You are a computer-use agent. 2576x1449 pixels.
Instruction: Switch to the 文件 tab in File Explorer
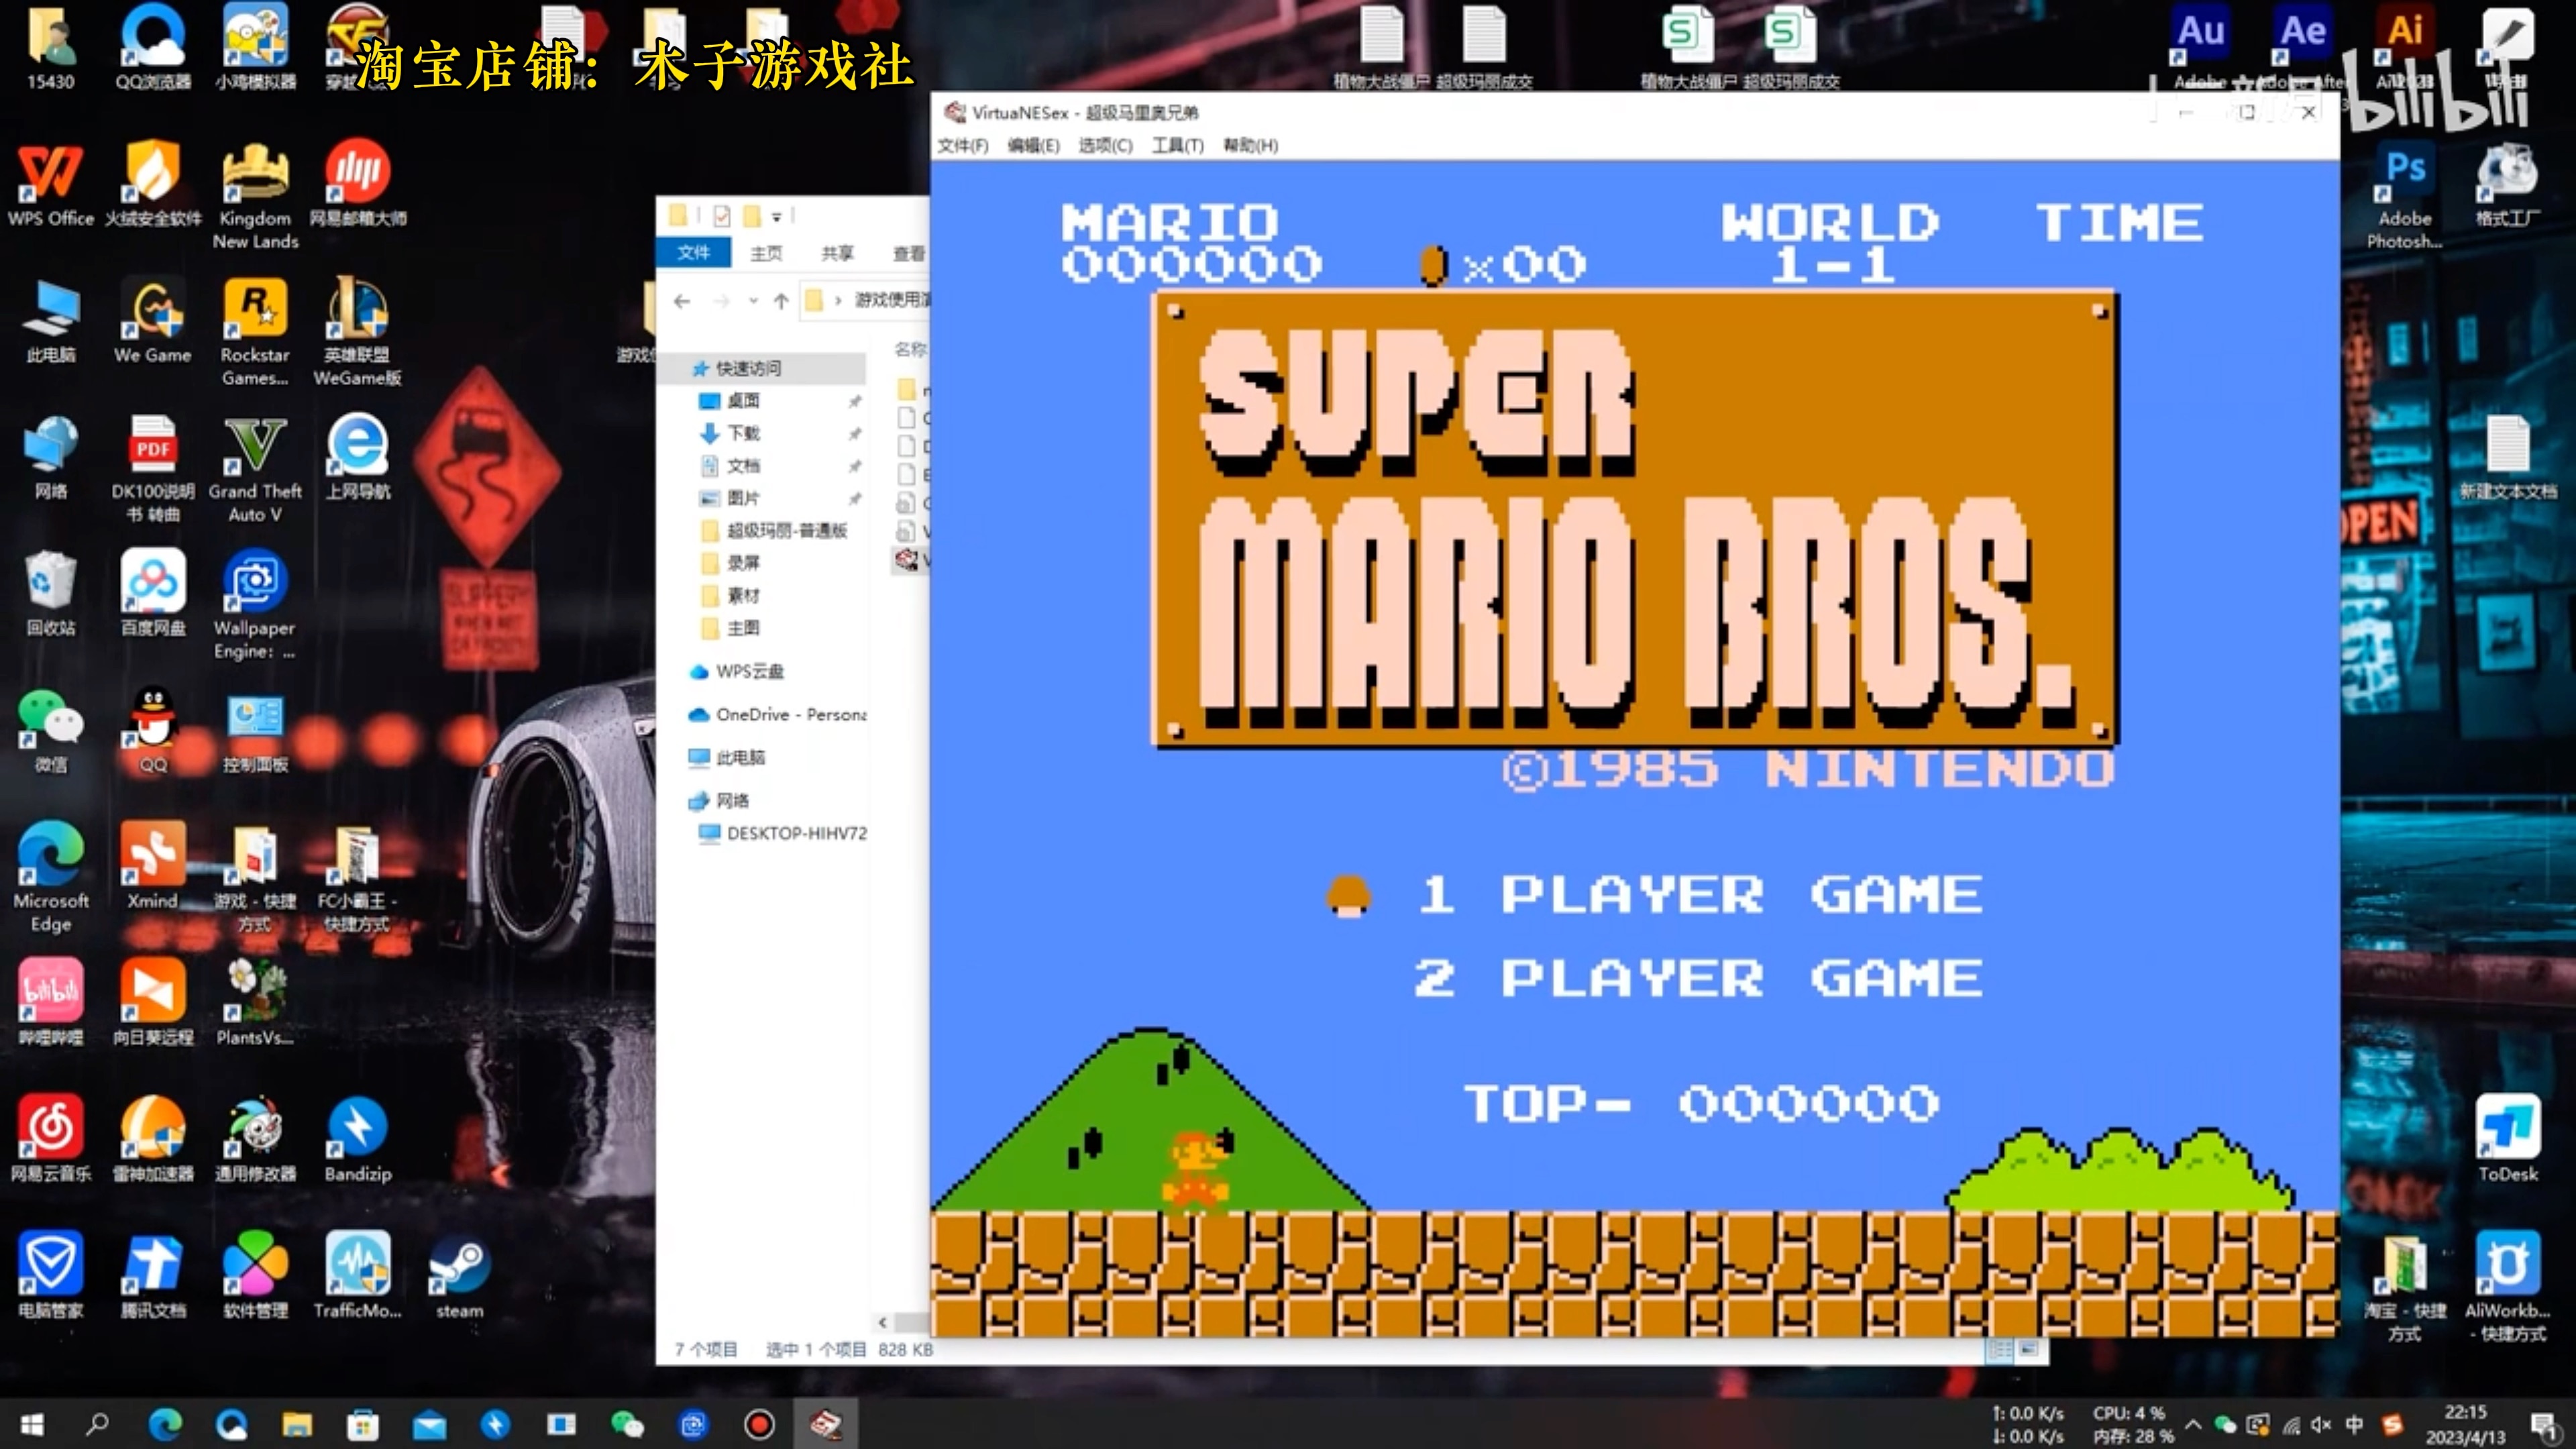pyautogui.click(x=693, y=252)
